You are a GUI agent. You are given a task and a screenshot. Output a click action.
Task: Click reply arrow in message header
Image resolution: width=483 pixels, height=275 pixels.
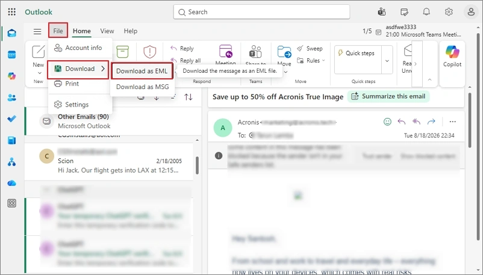tap(401, 122)
